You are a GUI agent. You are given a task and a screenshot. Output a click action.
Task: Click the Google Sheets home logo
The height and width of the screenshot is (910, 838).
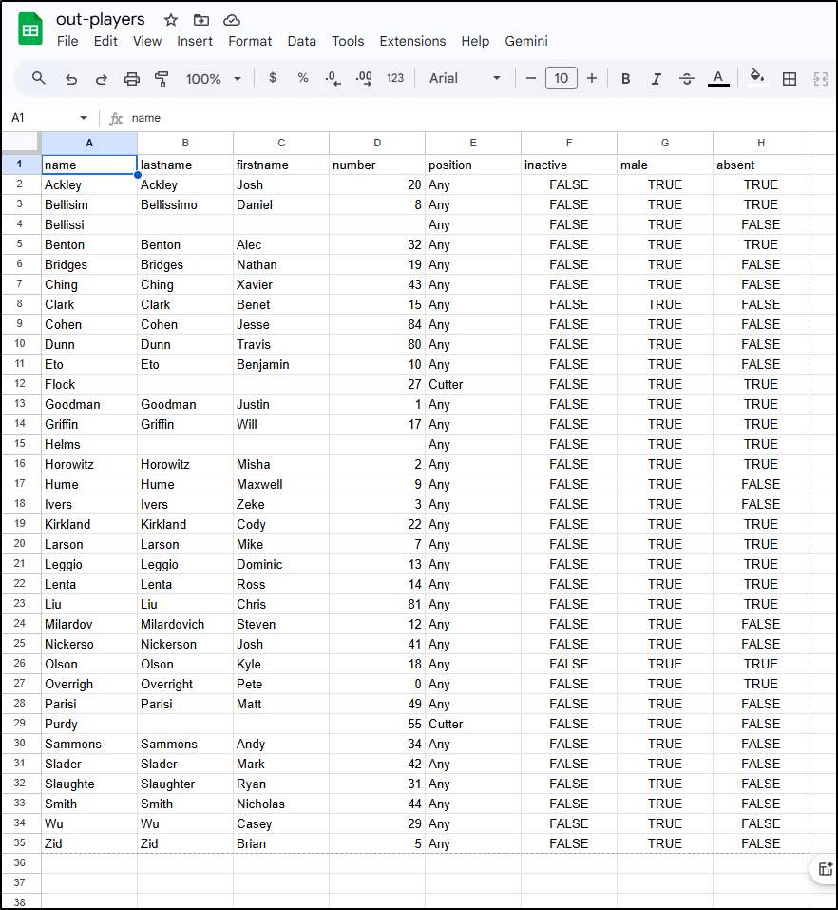coord(30,29)
